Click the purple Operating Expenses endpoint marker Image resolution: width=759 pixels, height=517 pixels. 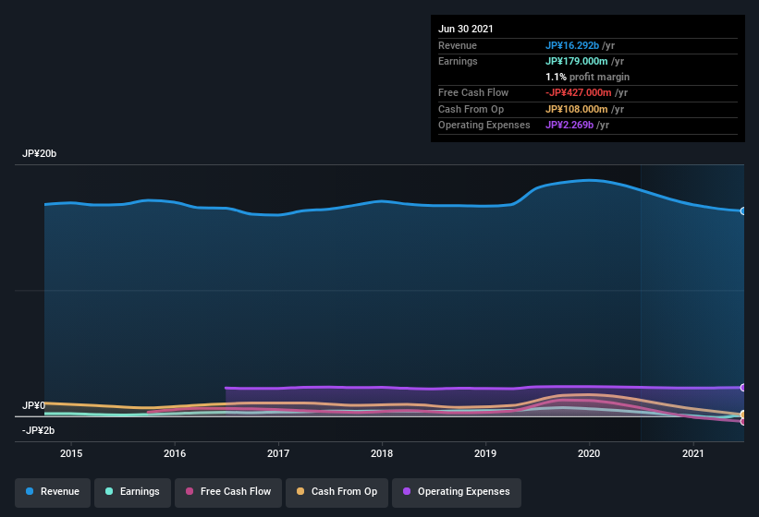pos(743,388)
